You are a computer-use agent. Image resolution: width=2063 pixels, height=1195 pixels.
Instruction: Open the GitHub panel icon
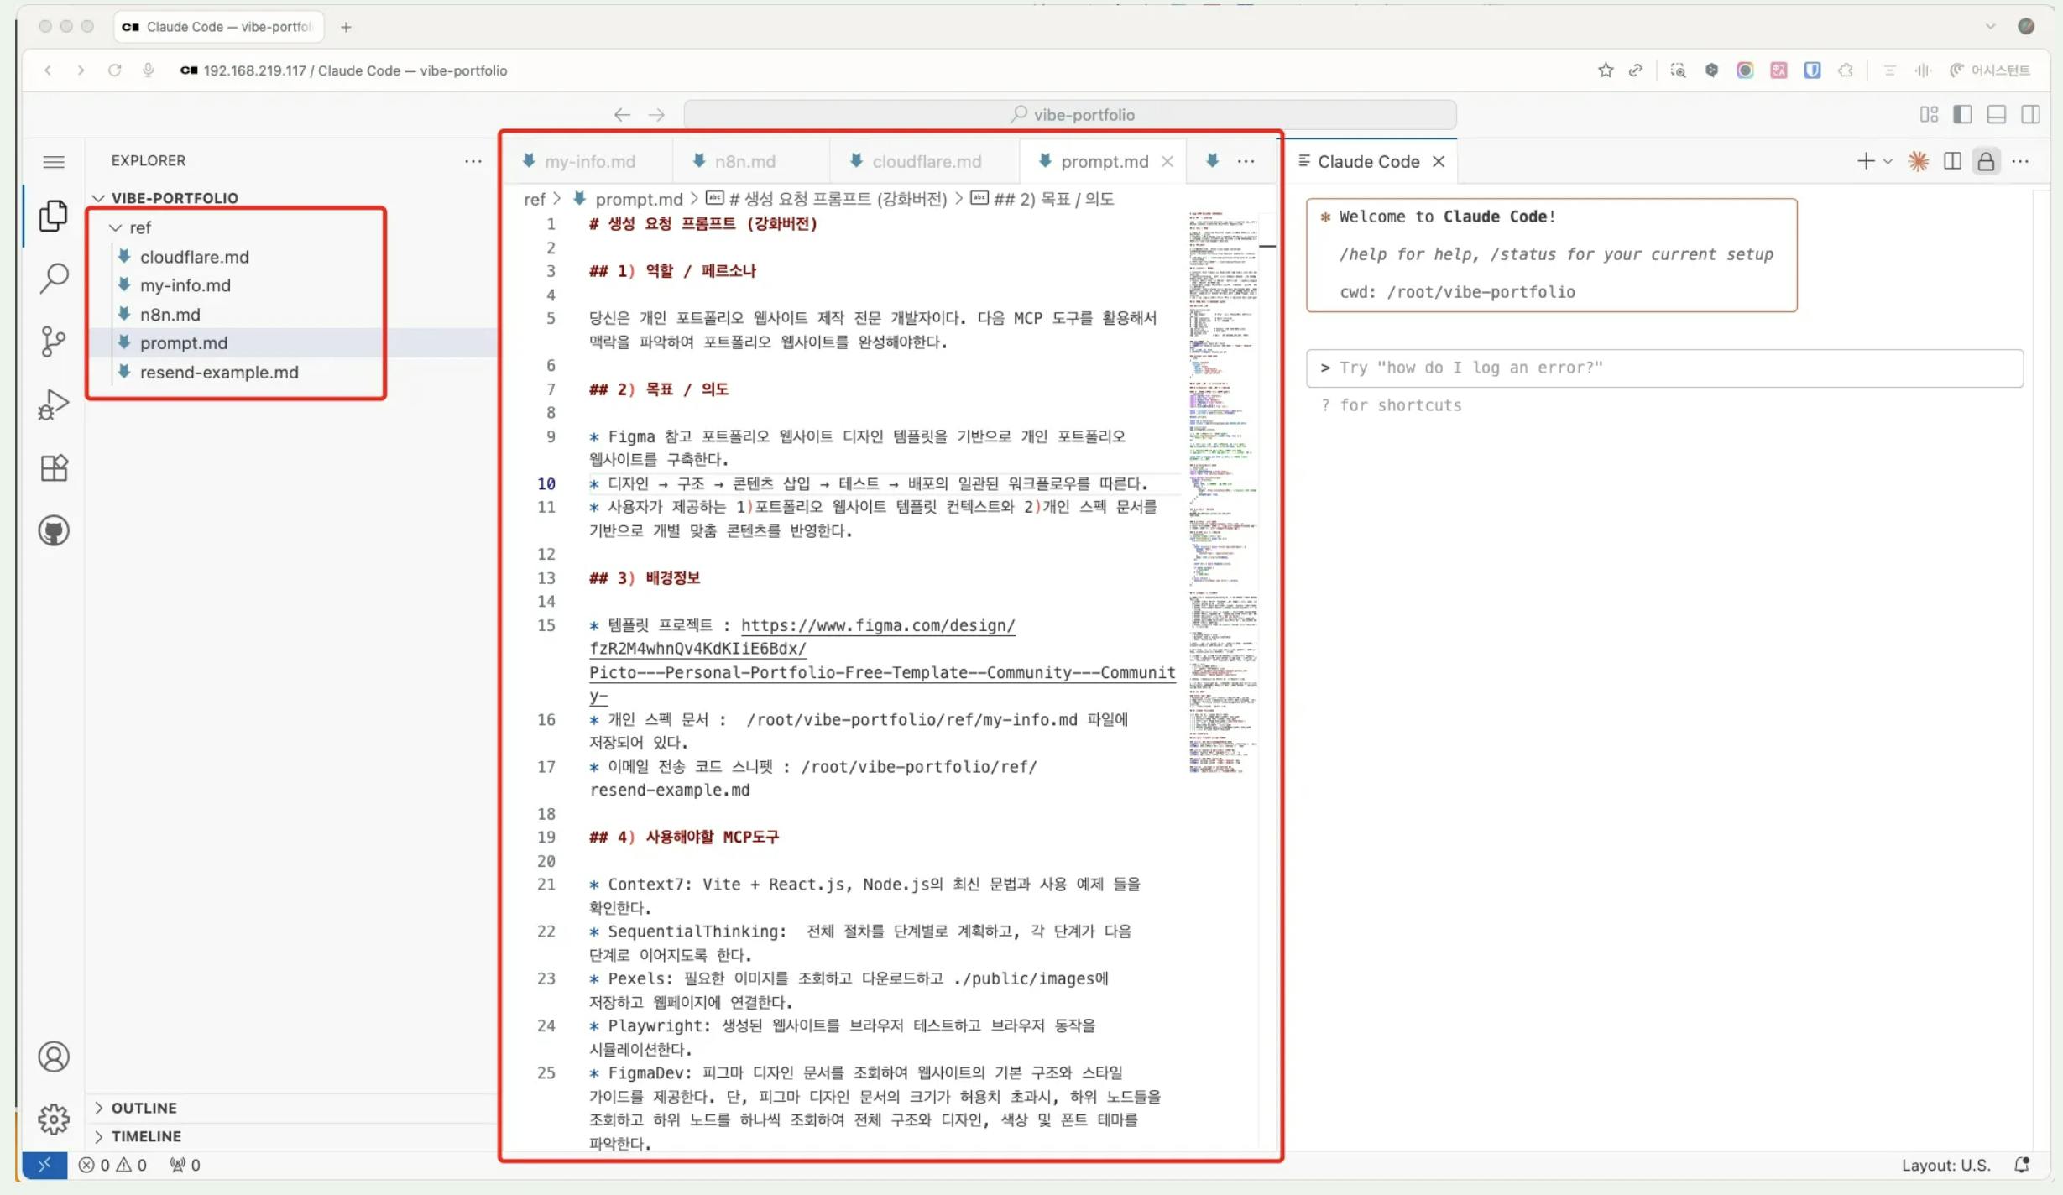tap(54, 530)
